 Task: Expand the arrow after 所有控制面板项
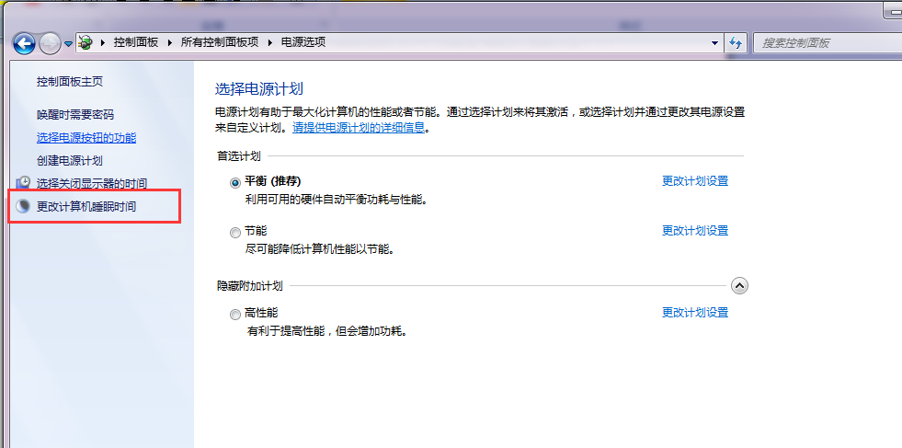pos(269,42)
